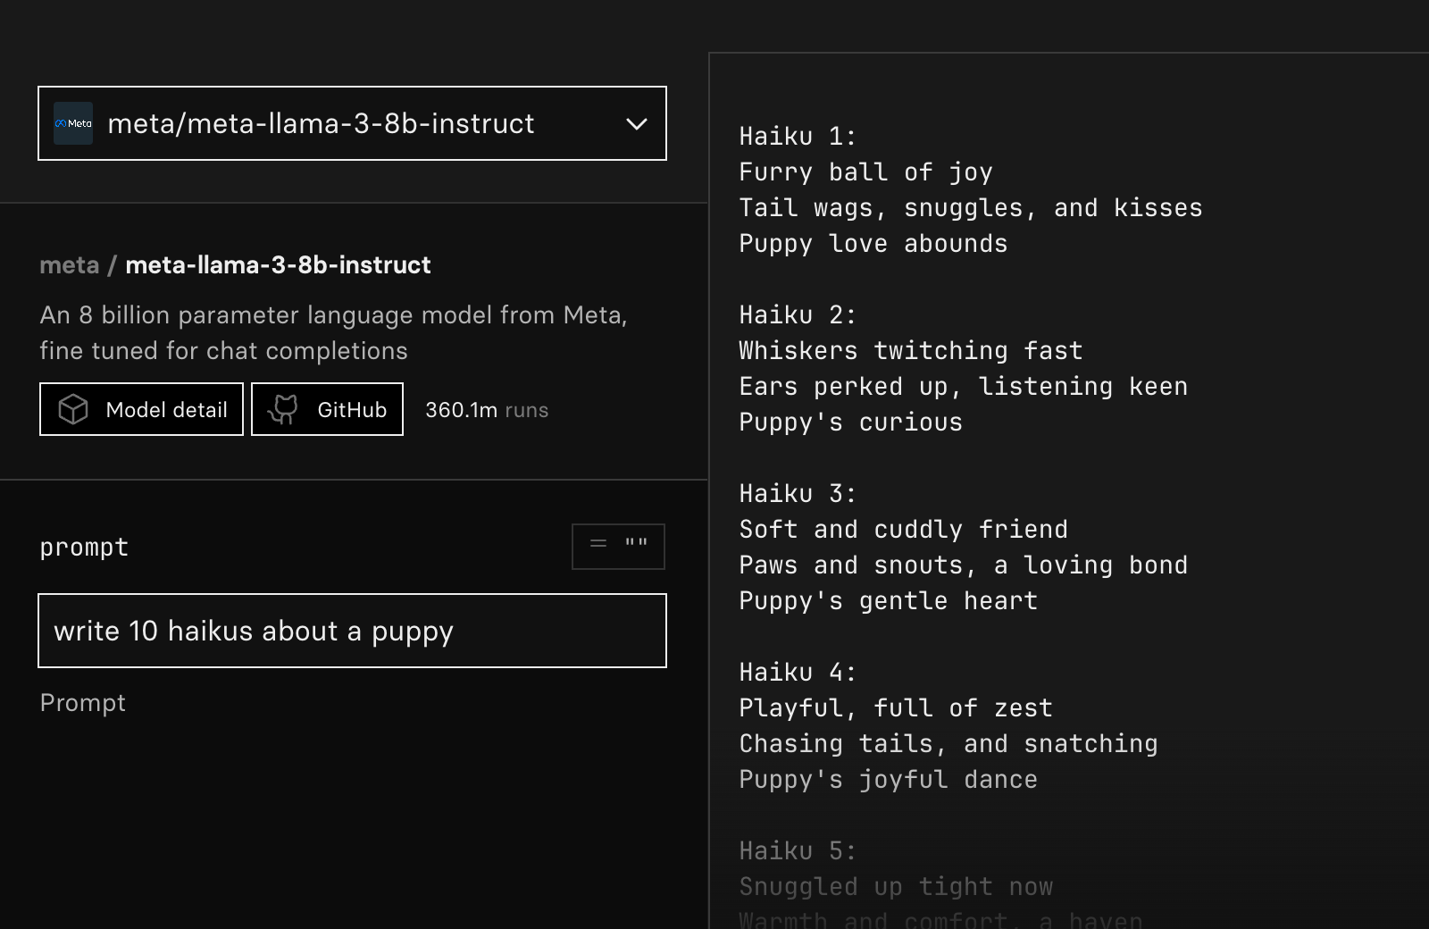Click the GitHub octocat icon
Screen dimensions: 1429x929
(x=283, y=409)
